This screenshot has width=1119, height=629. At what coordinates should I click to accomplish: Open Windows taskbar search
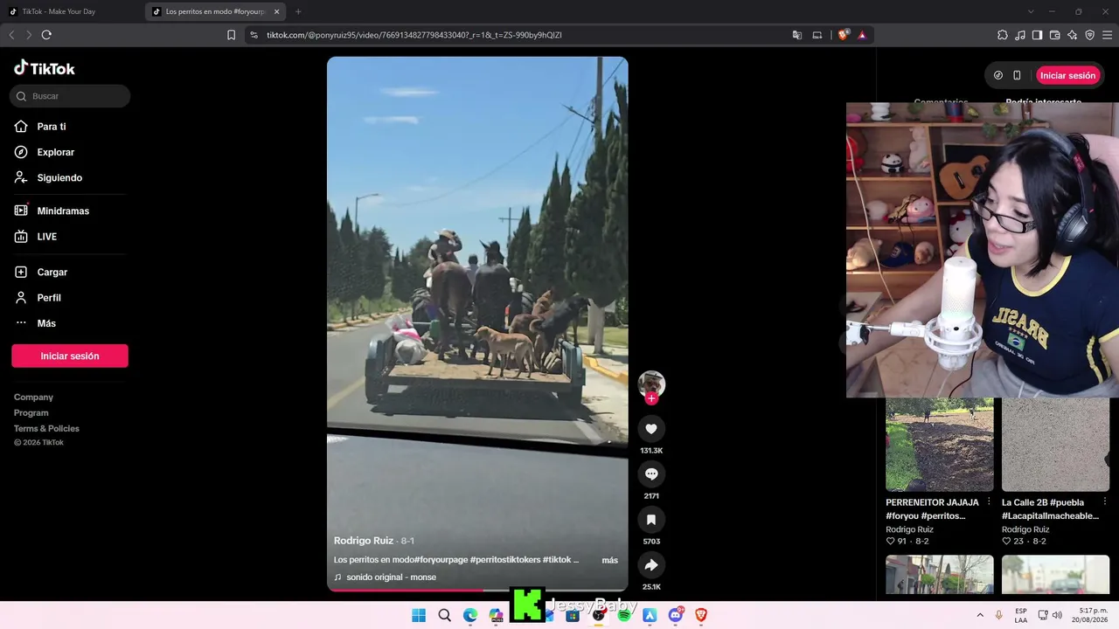(444, 615)
